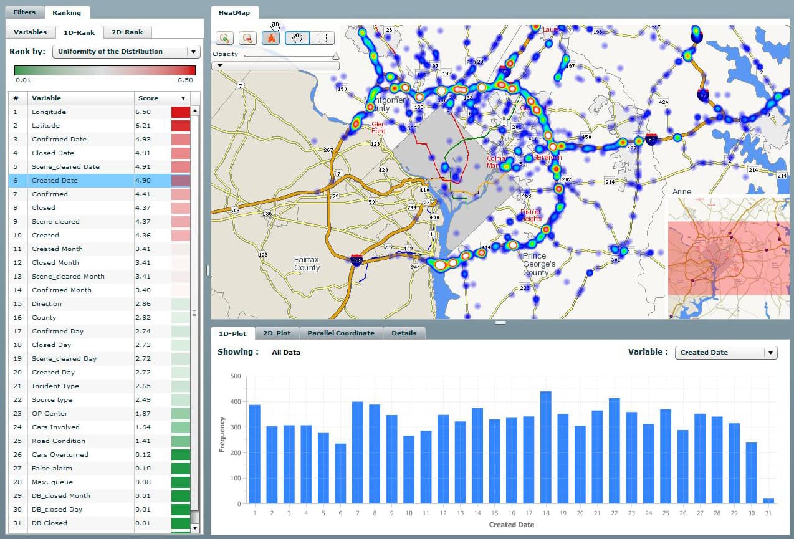The height and width of the screenshot is (539, 794).
Task: Click the scroll up arrow in ranking list
Action: click(195, 110)
